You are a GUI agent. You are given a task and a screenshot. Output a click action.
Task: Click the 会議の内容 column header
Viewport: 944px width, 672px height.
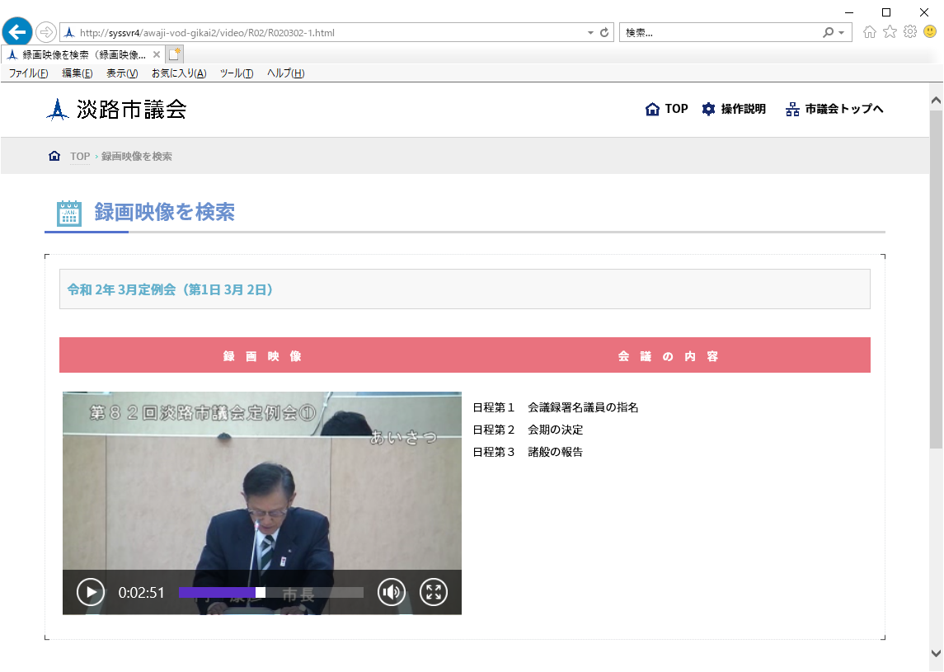(x=668, y=356)
